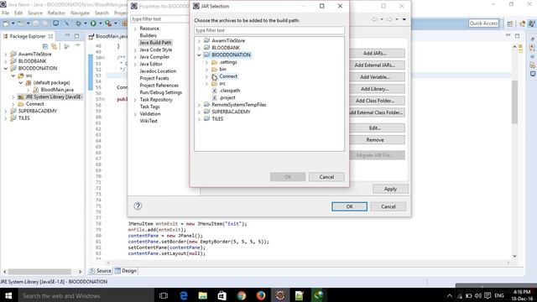Select the Package Explorer tab

28,36
